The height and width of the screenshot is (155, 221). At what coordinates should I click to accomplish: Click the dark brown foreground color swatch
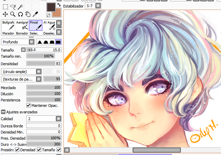click(51, 7)
